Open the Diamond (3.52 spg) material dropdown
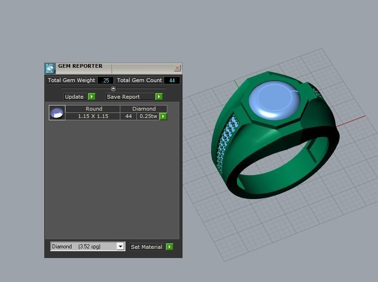 point(120,247)
